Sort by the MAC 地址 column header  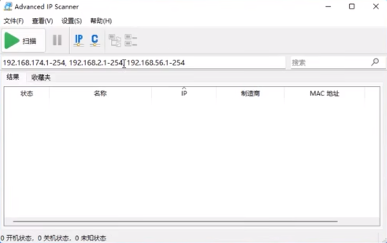click(x=325, y=94)
